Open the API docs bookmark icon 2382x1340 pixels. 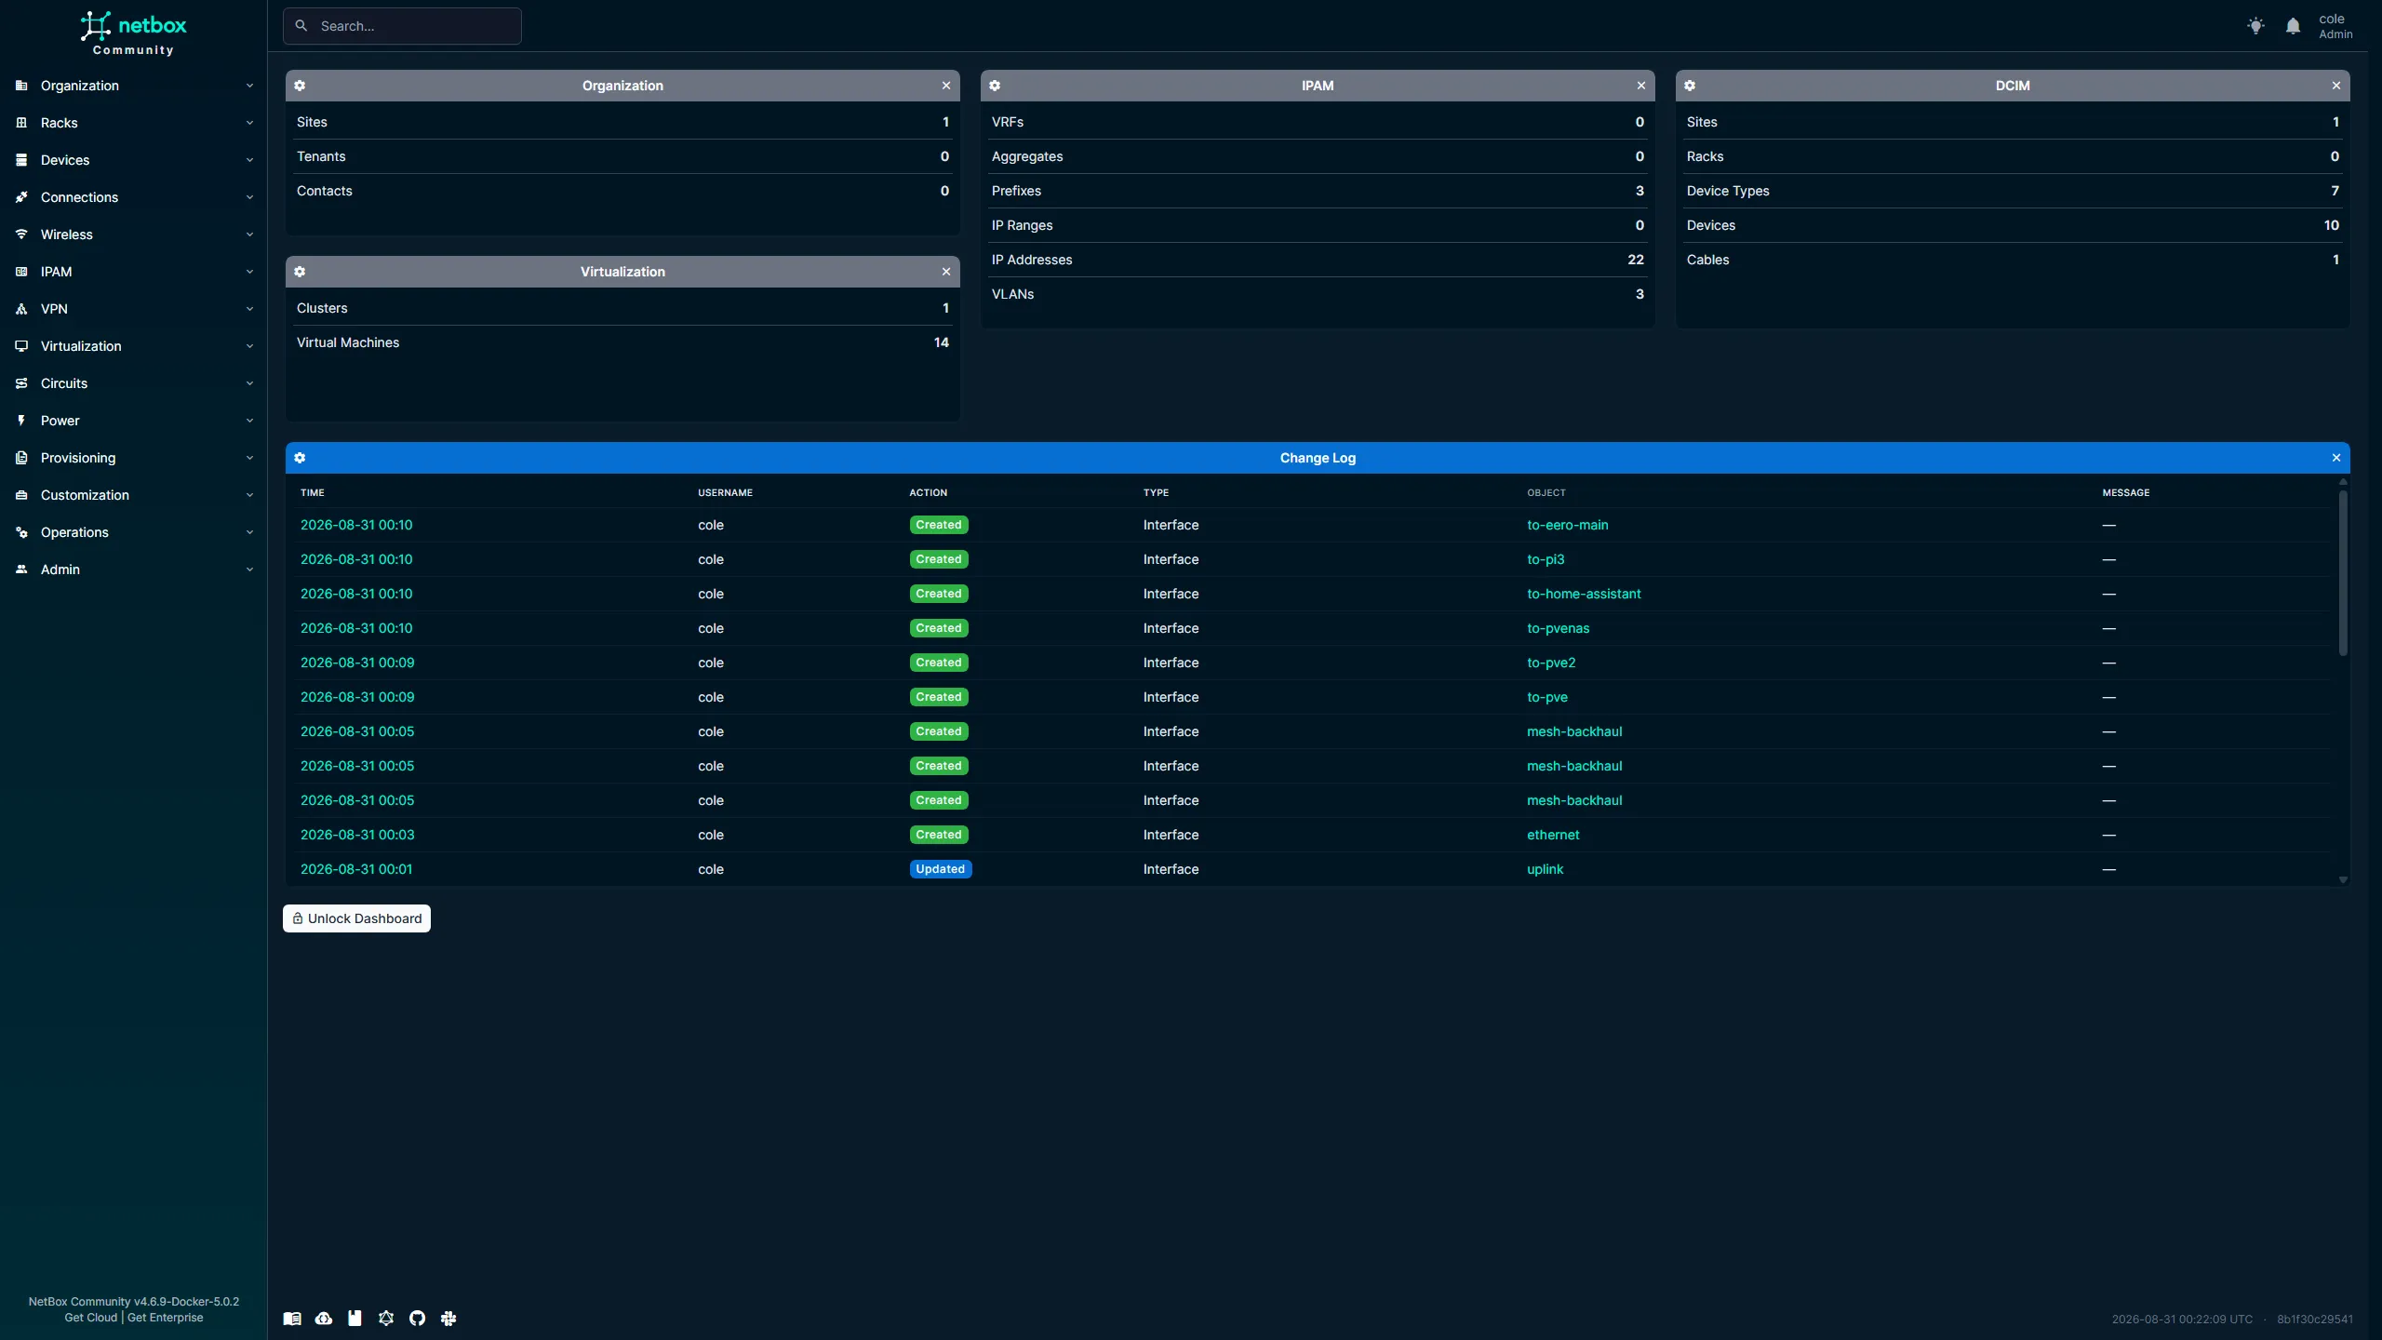tap(355, 1318)
